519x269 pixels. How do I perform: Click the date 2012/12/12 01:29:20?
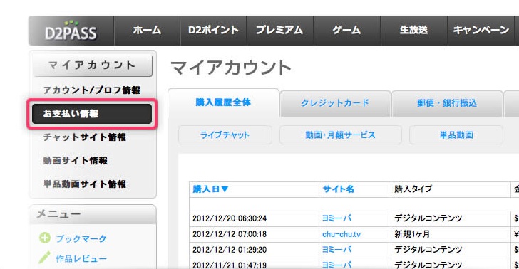point(230,250)
